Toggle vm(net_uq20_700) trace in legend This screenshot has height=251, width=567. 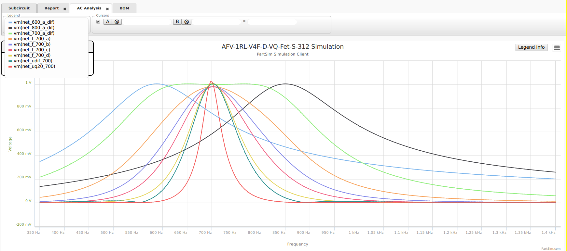[x=32, y=66]
